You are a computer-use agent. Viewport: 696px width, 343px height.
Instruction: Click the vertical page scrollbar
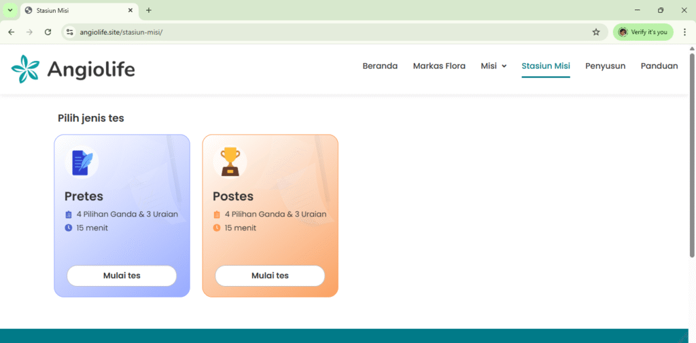point(692,156)
